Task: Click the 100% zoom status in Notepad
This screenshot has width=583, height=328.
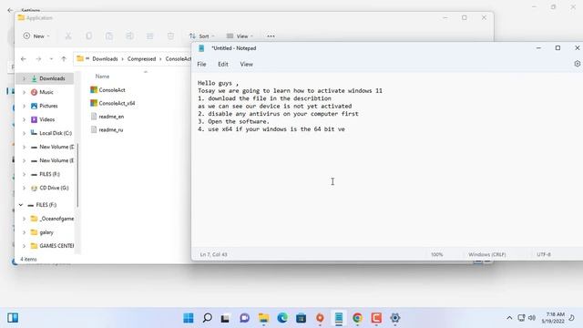Action: pos(437,255)
